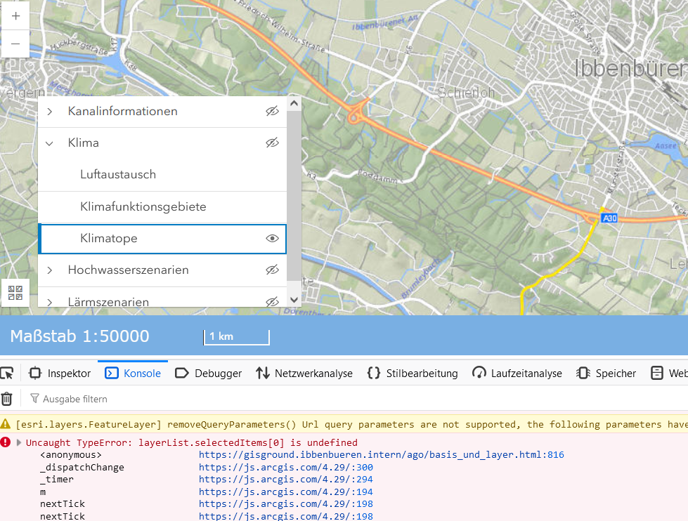
Task: Click the map zoom-out minus button
Action: 15,44
